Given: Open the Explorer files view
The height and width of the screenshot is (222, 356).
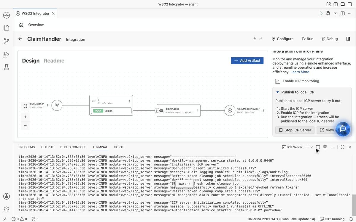Looking at the screenshot, I should coord(7,28).
